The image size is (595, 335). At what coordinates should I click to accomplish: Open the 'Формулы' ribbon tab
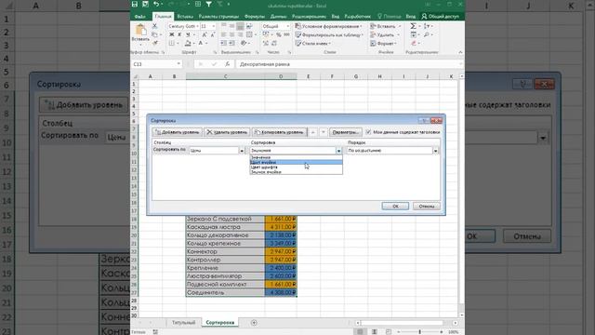click(x=255, y=17)
